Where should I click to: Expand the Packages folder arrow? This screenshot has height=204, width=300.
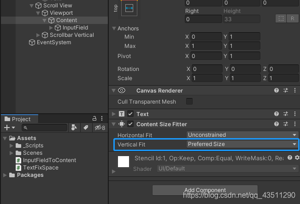5,175
